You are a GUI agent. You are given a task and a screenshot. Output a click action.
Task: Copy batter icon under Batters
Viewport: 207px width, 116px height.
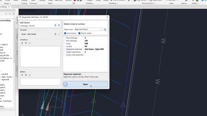click(30, 75)
